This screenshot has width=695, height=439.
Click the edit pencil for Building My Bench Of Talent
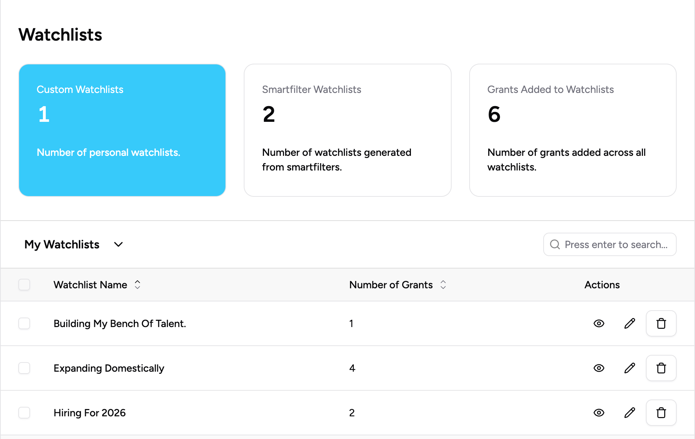click(x=629, y=323)
